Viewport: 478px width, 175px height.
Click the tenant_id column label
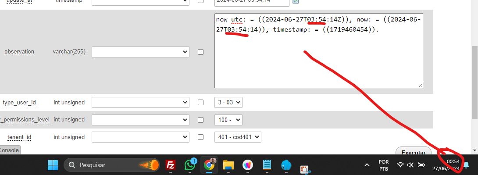pos(19,137)
